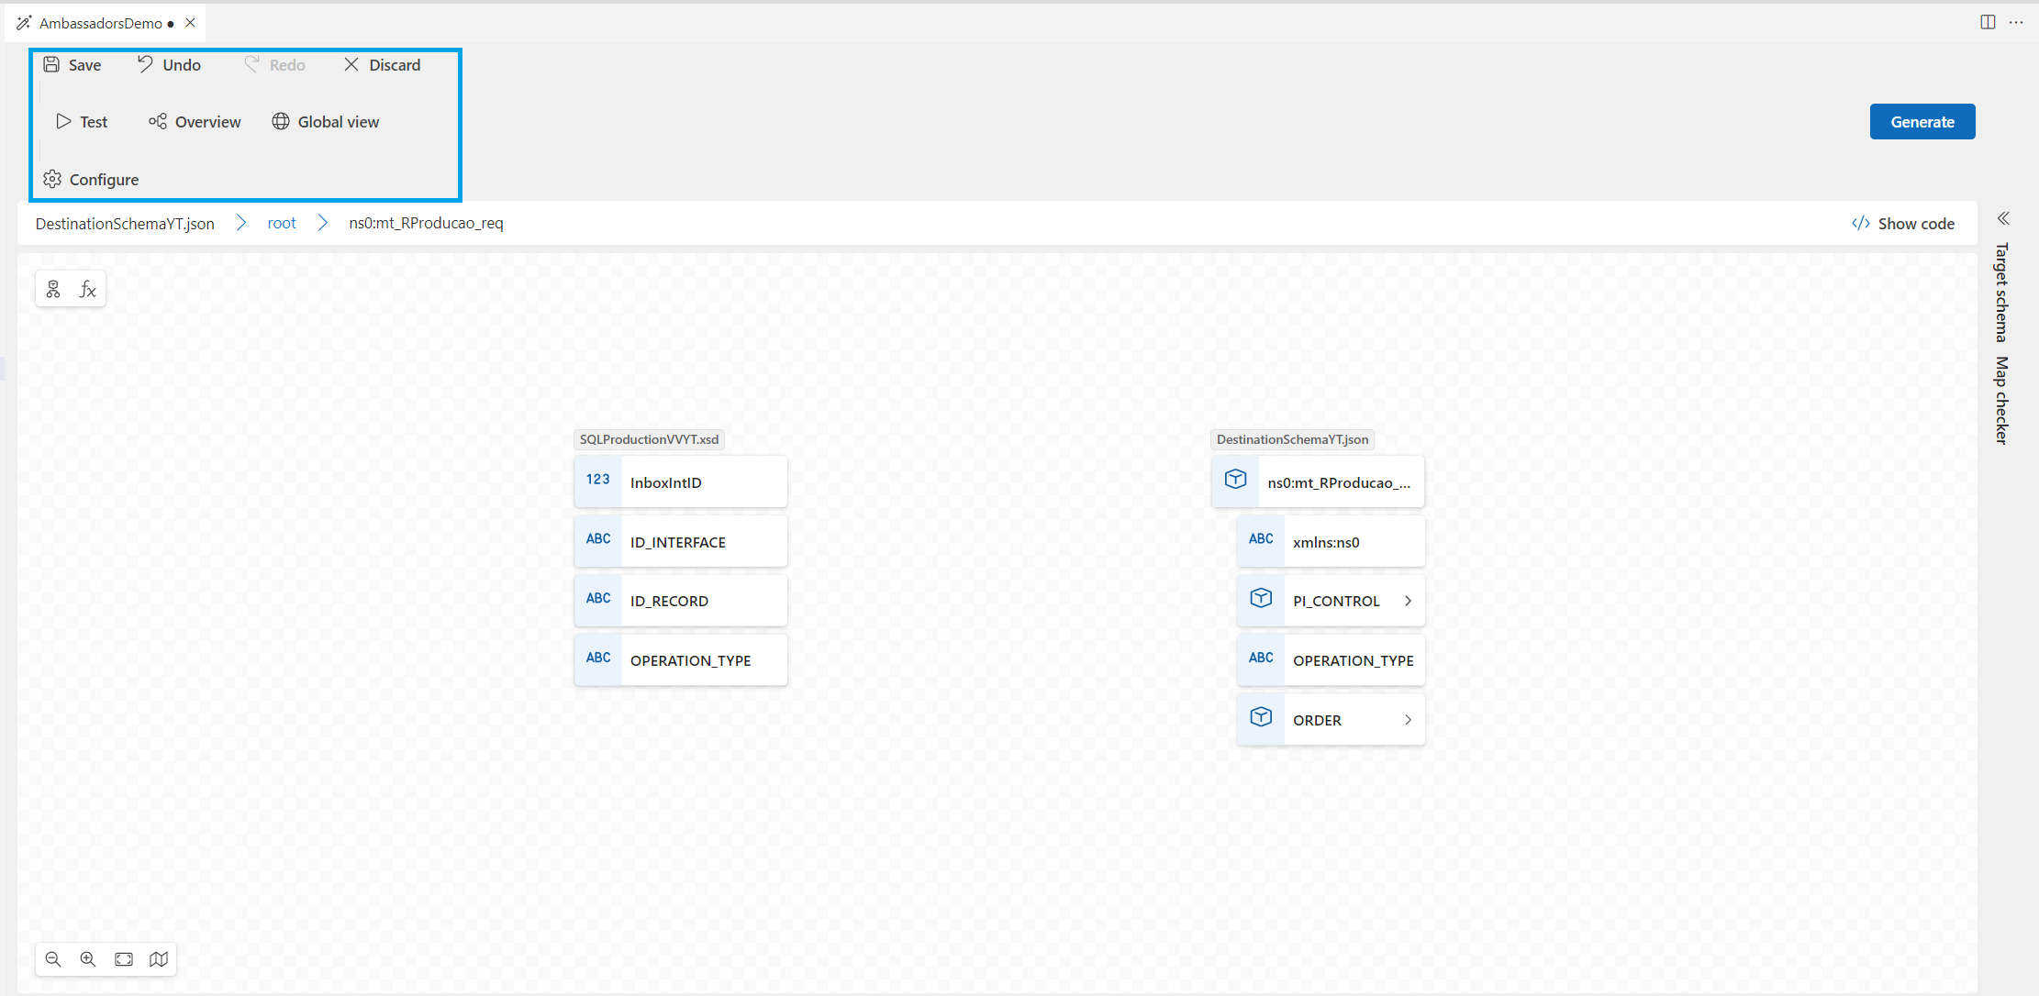Toggle the split editor layout
The image size is (2039, 996).
(x=1988, y=21)
